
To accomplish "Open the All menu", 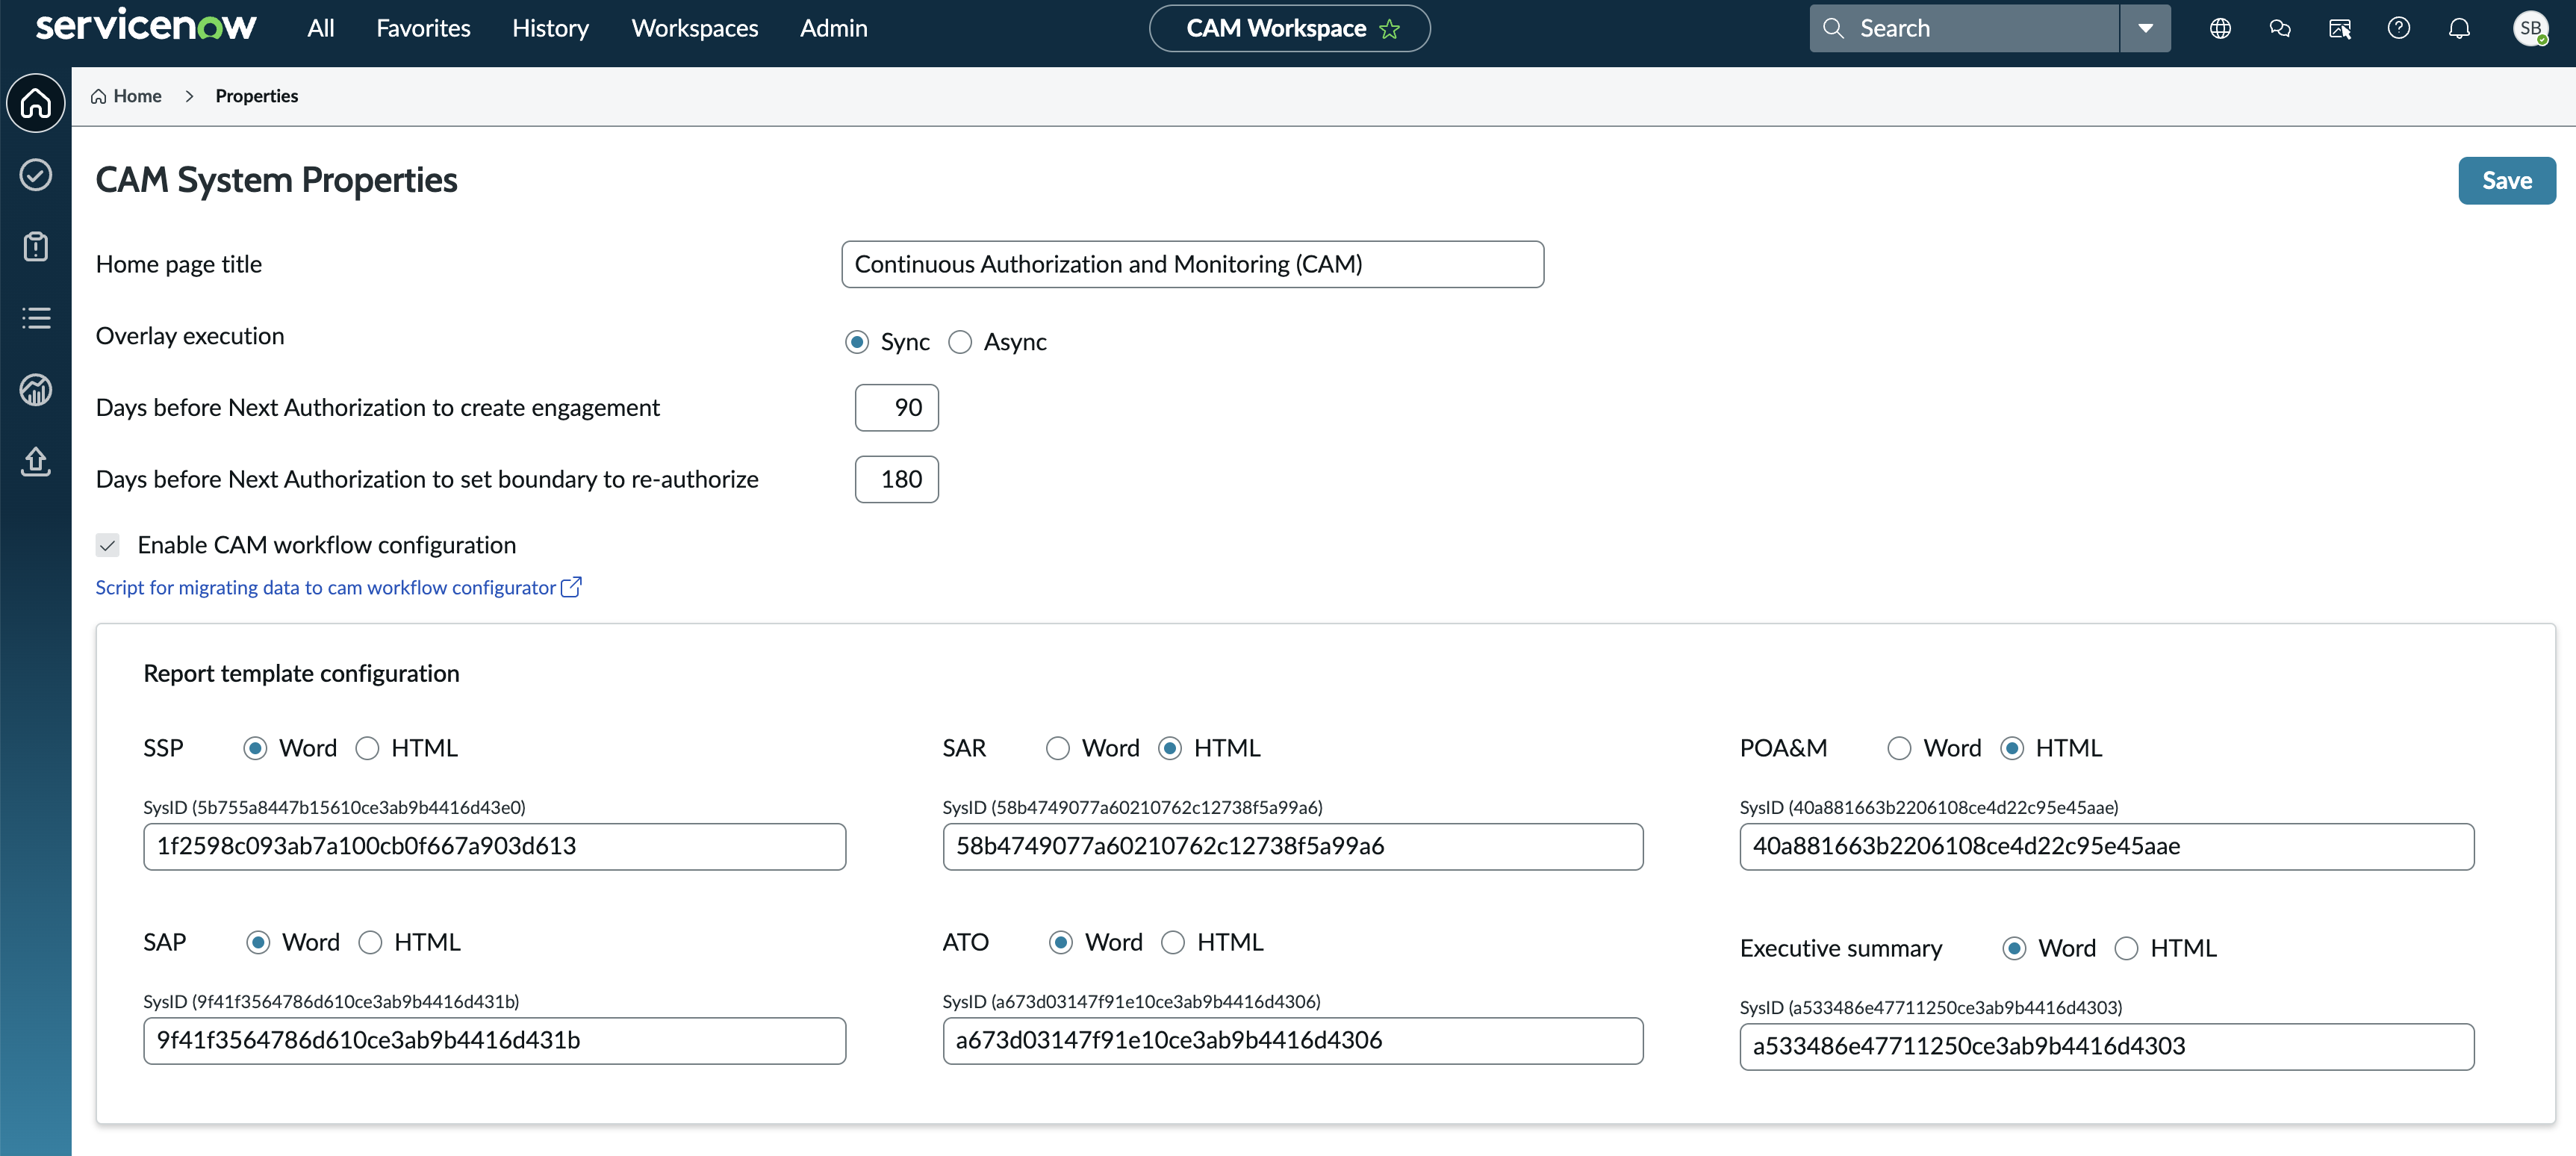I will pyautogui.click(x=321, y=28).
